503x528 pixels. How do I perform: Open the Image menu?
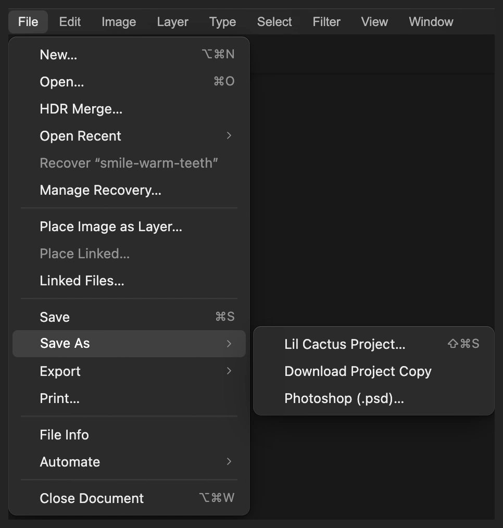(119, 22)
